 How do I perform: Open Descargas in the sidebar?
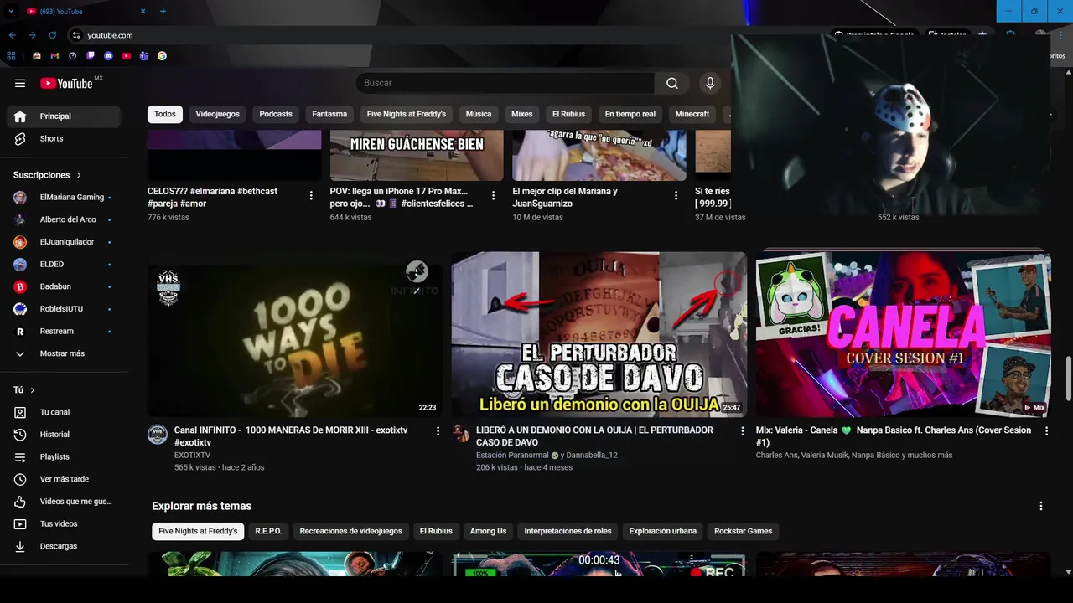point(64,546)
